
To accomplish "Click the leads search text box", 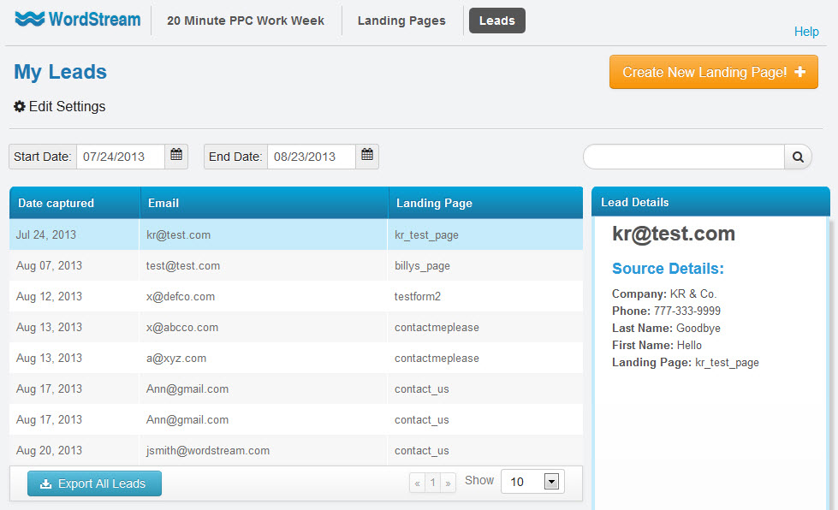I will point(684,157).
